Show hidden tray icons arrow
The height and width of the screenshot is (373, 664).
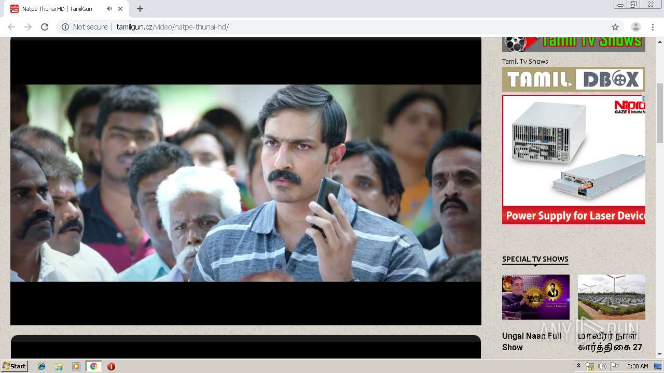coord(578,366)
